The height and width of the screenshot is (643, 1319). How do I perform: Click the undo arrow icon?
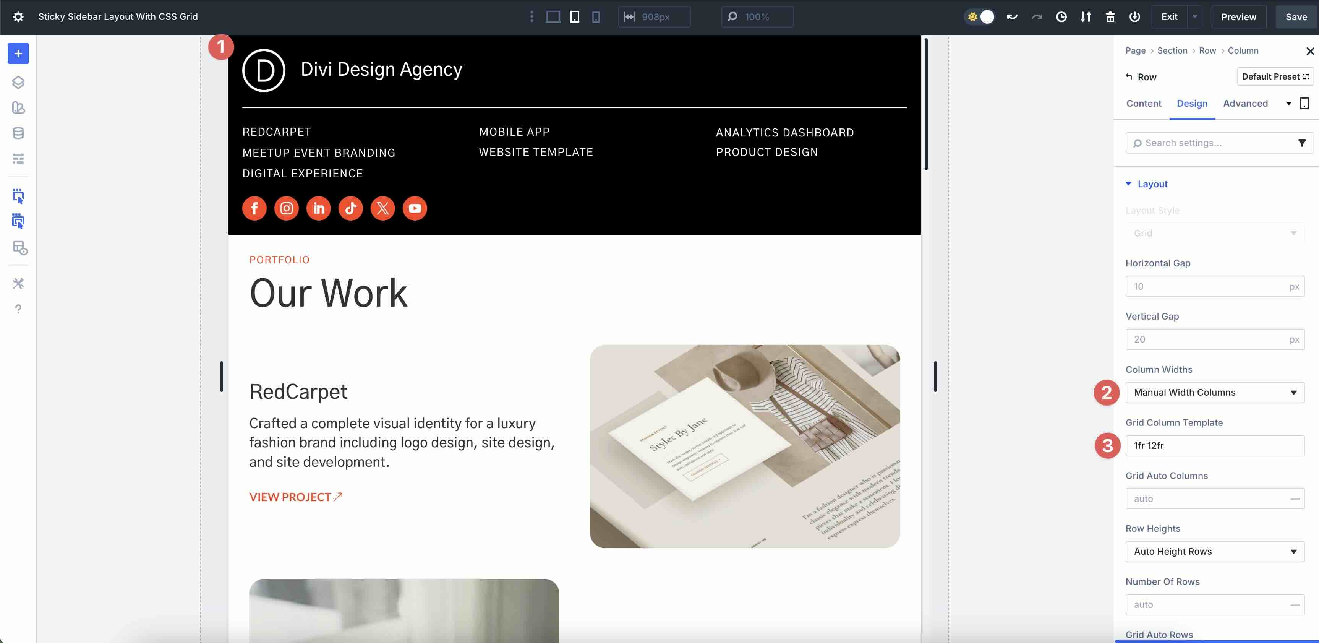coord(1012,16)
